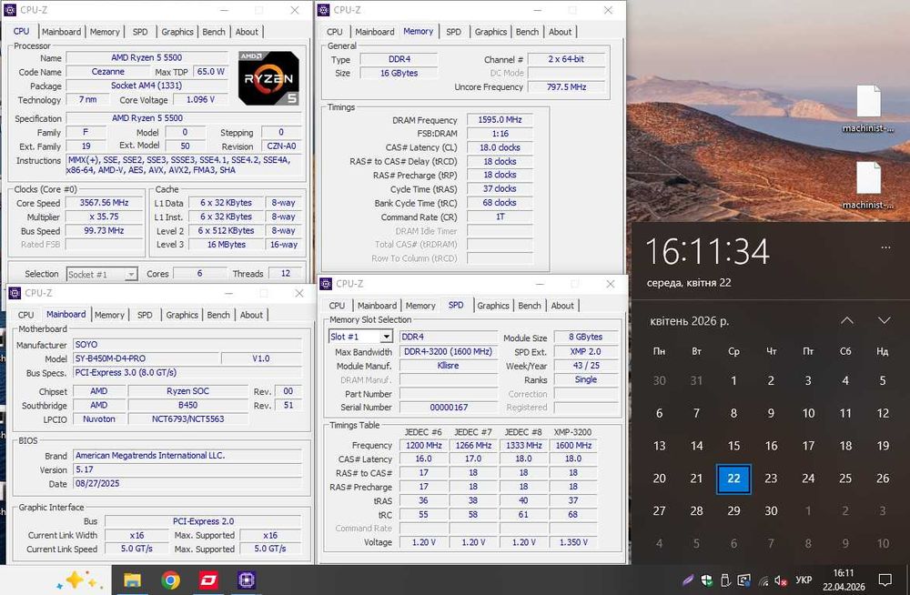Go to the previous month with the up chevron
This screenshot has width=910, height=595.
tap(847, 320)
